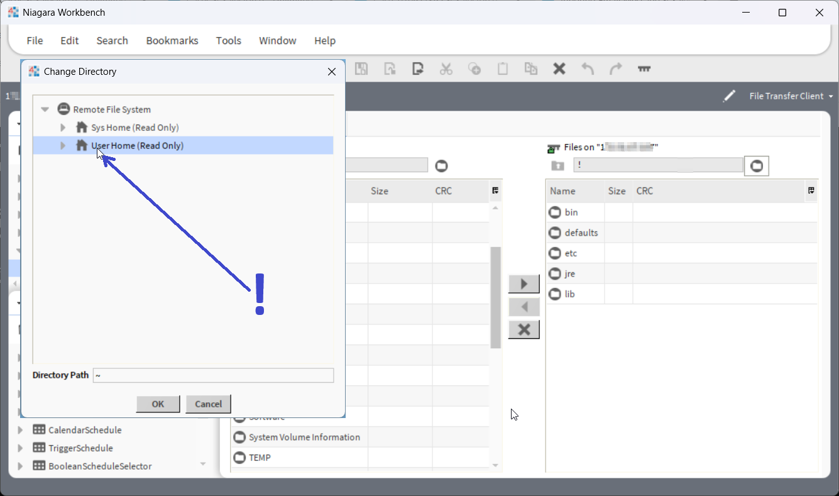
Task: Expand the CalendarSchedule tree node
Action: coord(20,430)
